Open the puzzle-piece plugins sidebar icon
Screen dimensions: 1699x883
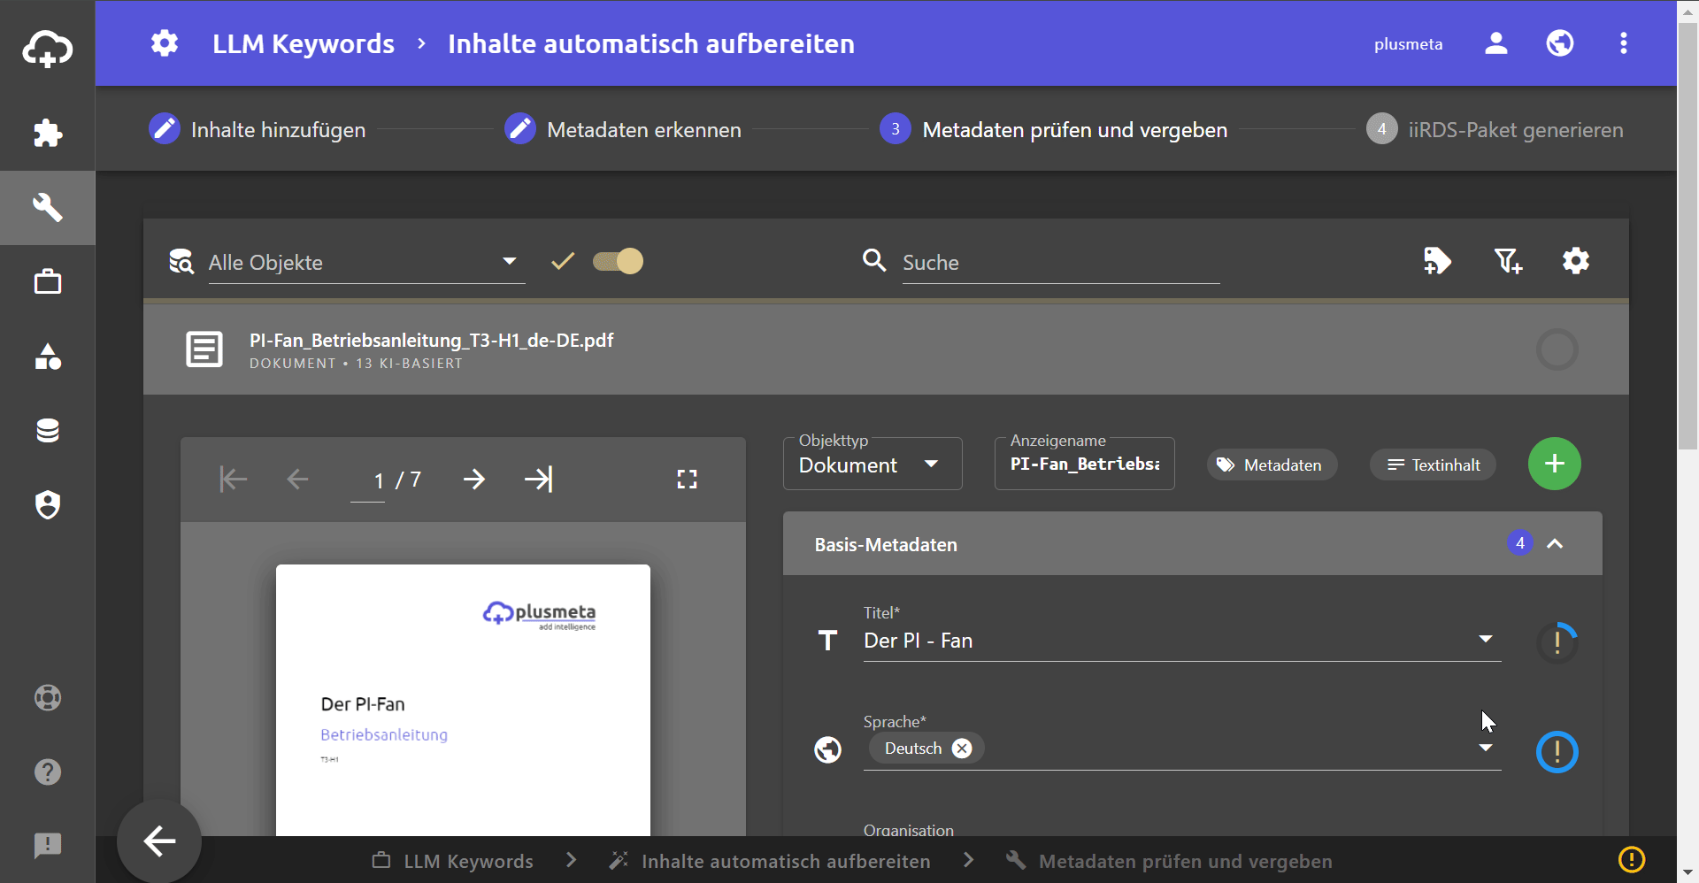(x=48, y=134)
